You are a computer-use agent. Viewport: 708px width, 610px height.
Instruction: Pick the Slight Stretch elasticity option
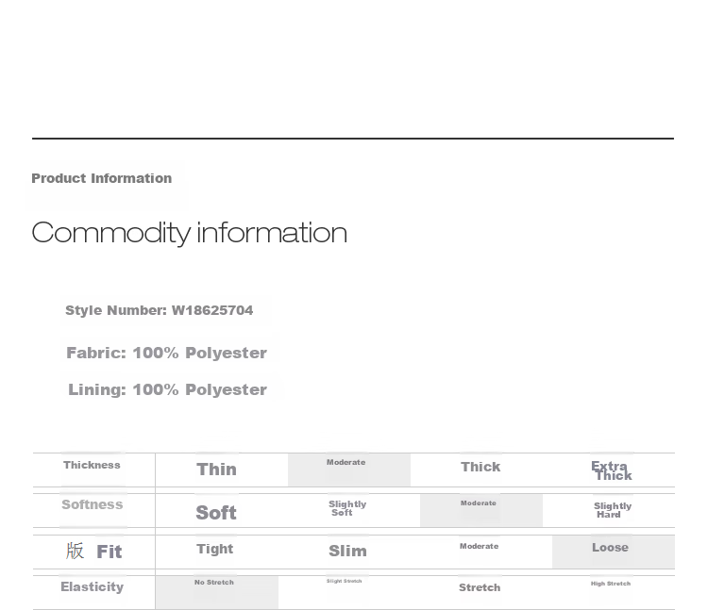tap(344, 581)
